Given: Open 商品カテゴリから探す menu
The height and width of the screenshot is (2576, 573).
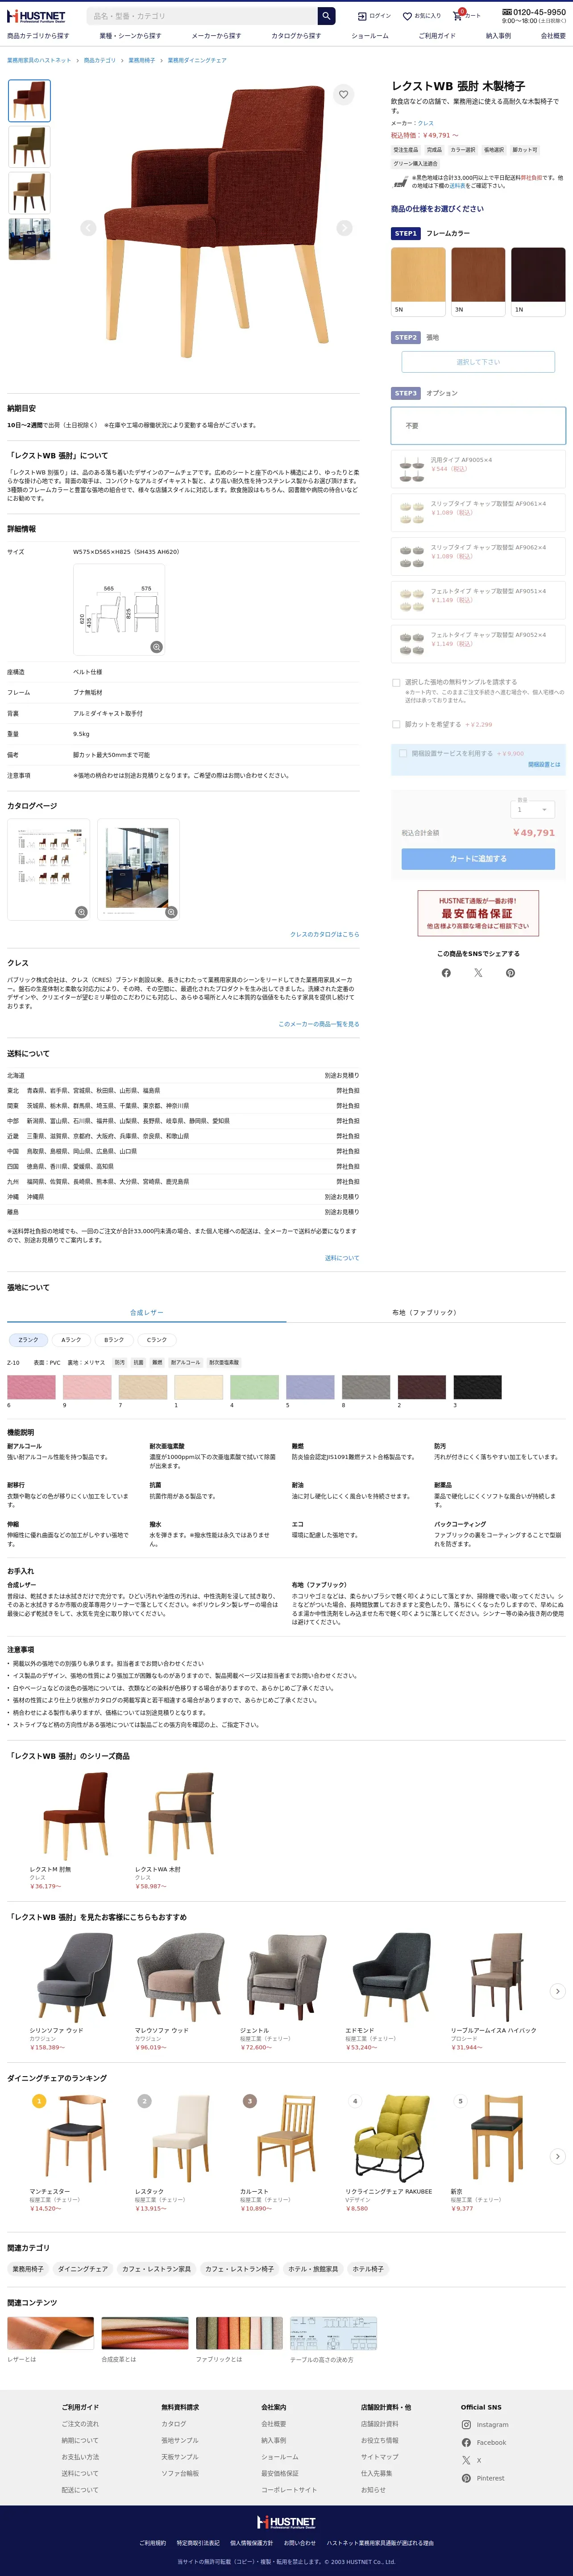Looking at the screenshot, I should [38, 36].
